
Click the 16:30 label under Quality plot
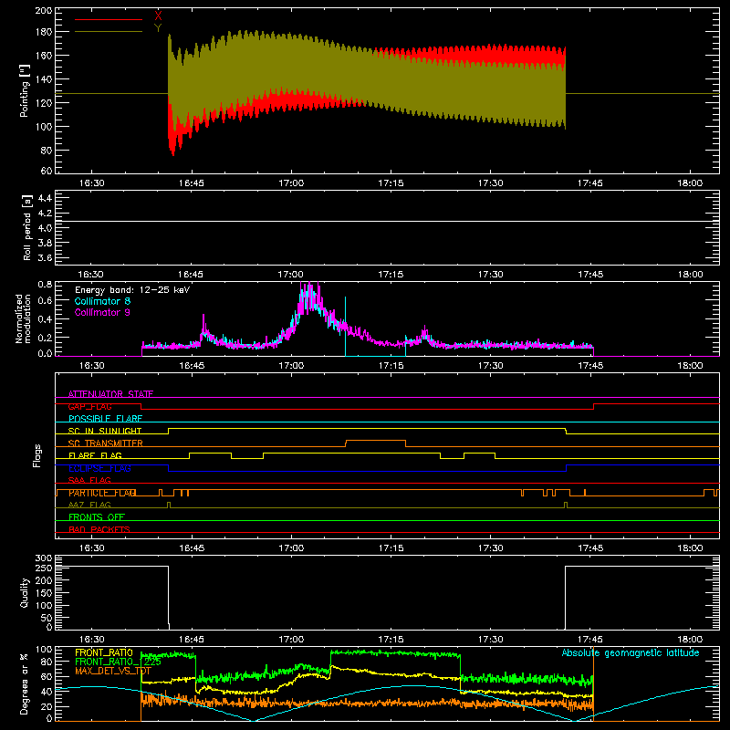pyautogui.click(x=92, y=640)
